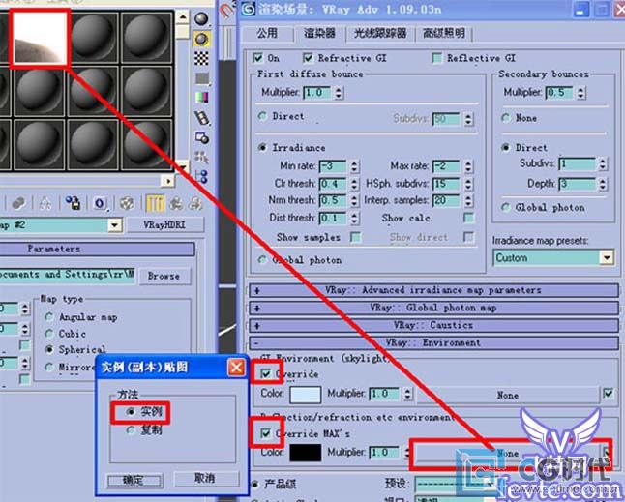This screenshot has height=502, width=625.
Task: Choose the Angular map type
Action: (49, 317)
